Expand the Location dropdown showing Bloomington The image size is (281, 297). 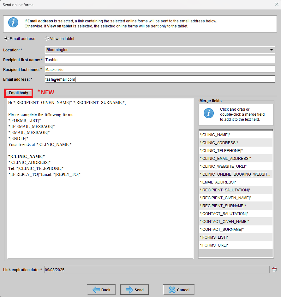point(271,50)
